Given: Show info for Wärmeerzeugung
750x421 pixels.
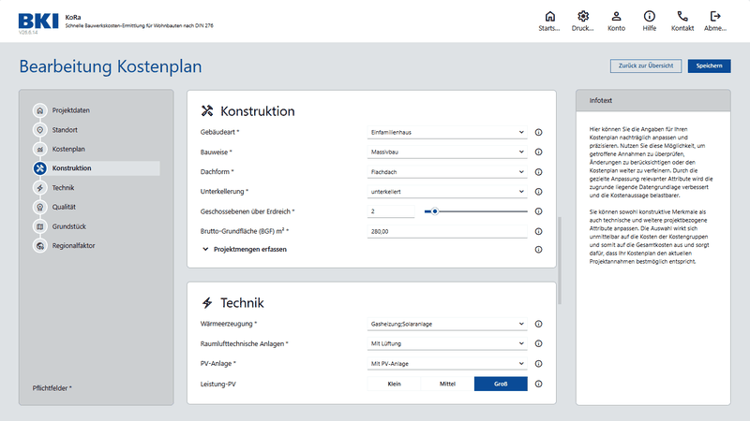Looking at the screenshot, I should [538, 324].
